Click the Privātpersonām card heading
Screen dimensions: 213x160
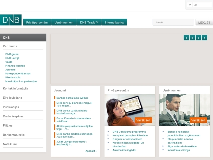click(118, 90)
